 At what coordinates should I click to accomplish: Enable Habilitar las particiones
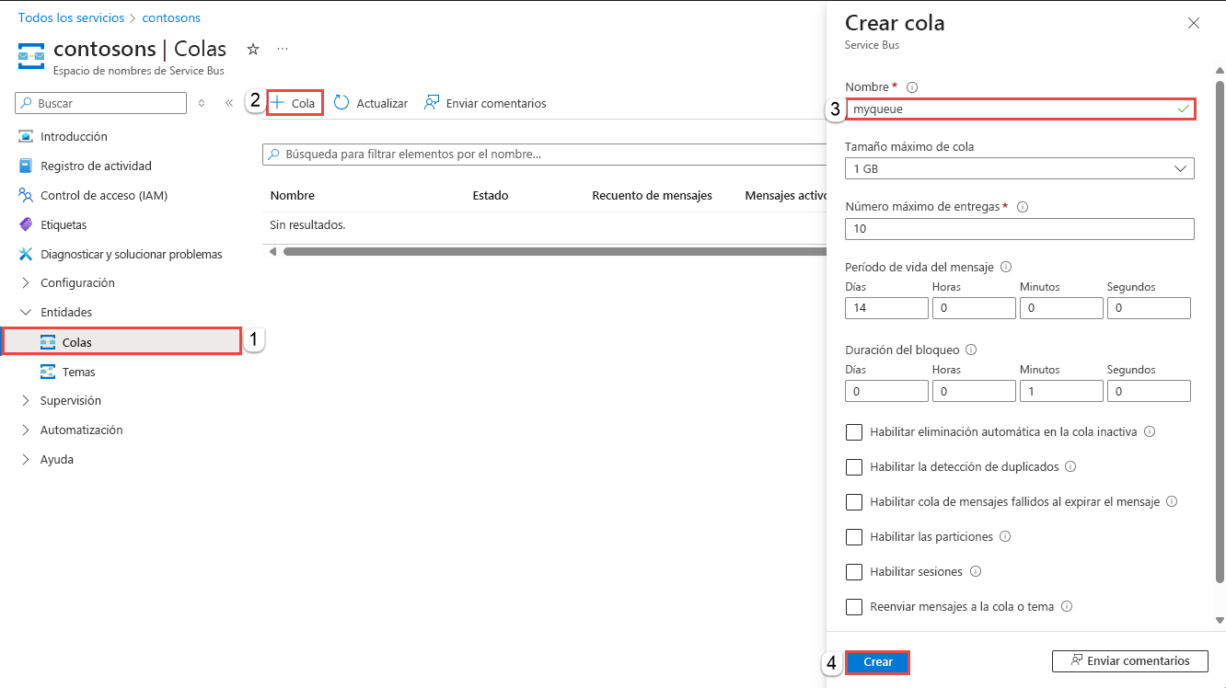coord(854,536)
